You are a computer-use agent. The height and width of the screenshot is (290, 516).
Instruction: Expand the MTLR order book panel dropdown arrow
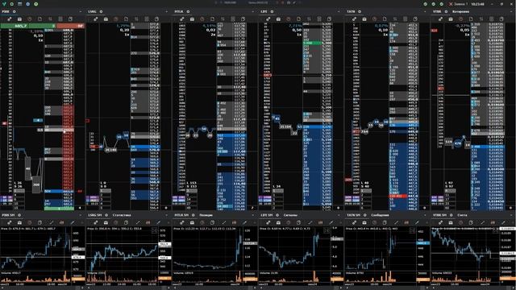pyautogui.click(x=253, y=11)
